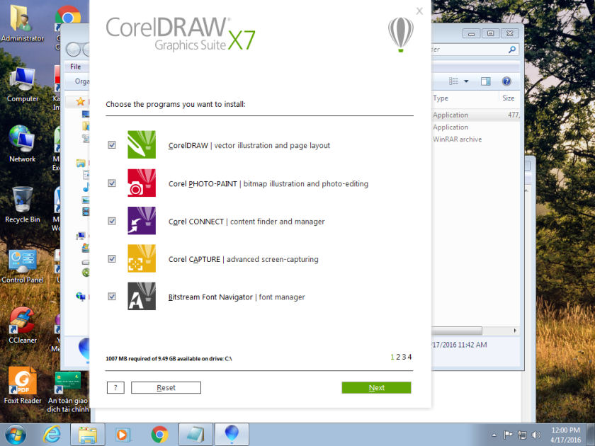
Task: Uncheck the CorelDRAW install checkbox
Action: 111,144
